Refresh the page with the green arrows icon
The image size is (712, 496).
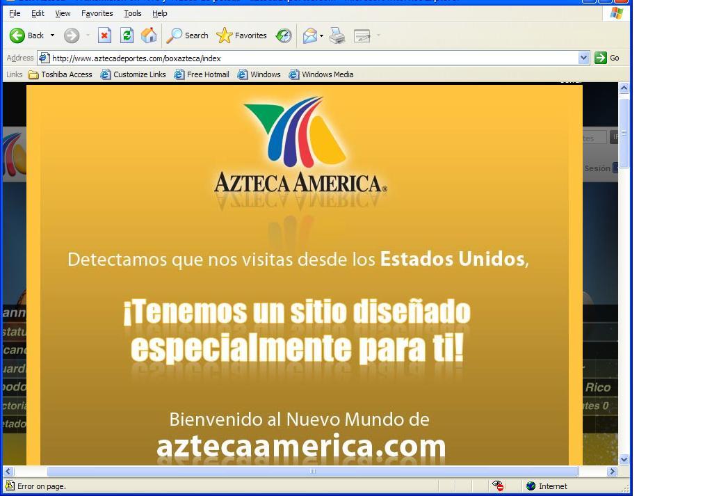[x=127, y=35]
